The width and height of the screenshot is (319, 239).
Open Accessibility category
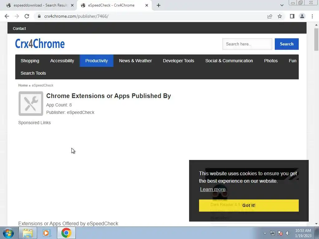pyautogui.click(x=62, y=61)
